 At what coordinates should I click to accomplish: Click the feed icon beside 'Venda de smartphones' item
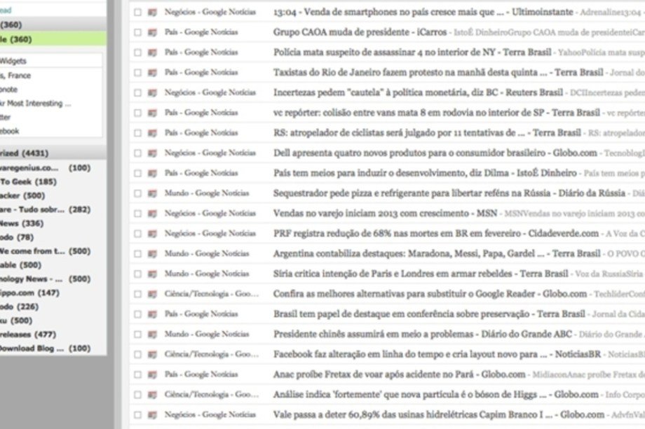pyautogui.click(x=152, y=13)
